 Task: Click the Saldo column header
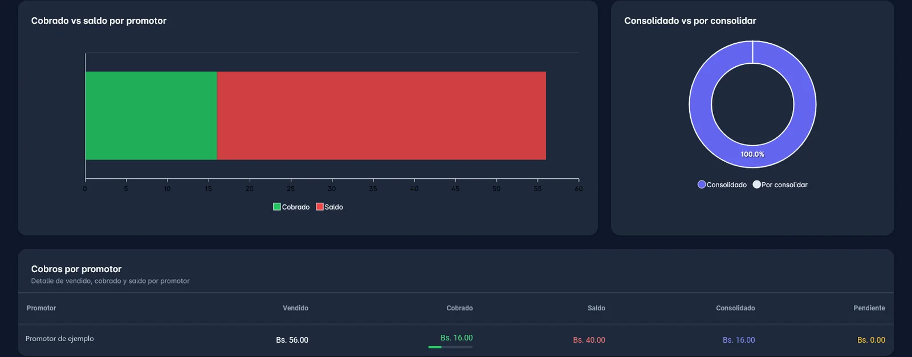pyautogui.click(x=596, y=308)
